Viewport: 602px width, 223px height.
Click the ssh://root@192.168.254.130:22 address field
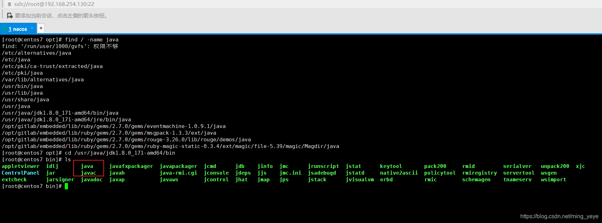(x=54, y=4)
